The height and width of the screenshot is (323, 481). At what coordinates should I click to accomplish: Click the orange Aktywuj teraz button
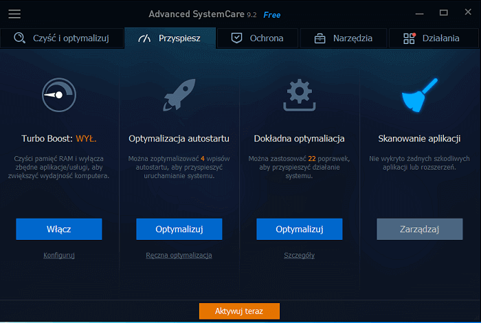coord(239,311)
